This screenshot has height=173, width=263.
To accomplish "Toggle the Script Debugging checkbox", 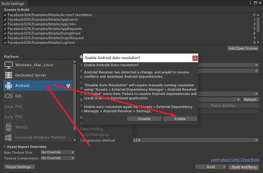I will pos(135,134).
